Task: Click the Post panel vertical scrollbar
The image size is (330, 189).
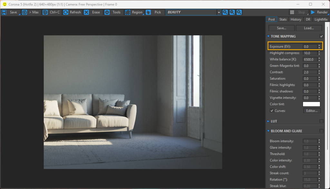Action: pos(327,88)
